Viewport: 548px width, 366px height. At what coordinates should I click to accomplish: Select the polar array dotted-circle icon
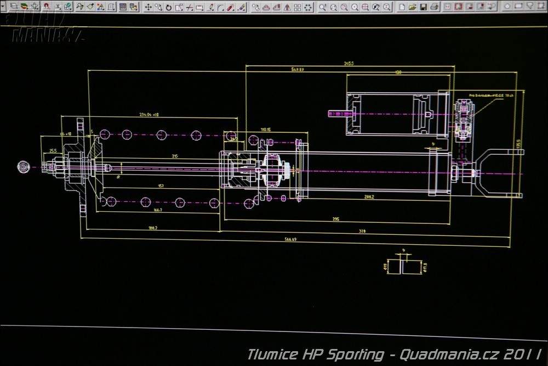(308, 7)
